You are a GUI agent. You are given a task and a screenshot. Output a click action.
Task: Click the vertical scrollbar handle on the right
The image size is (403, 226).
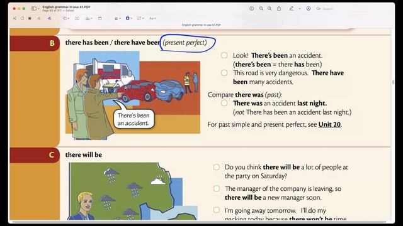pyautogui.click(x=393, y=82)
